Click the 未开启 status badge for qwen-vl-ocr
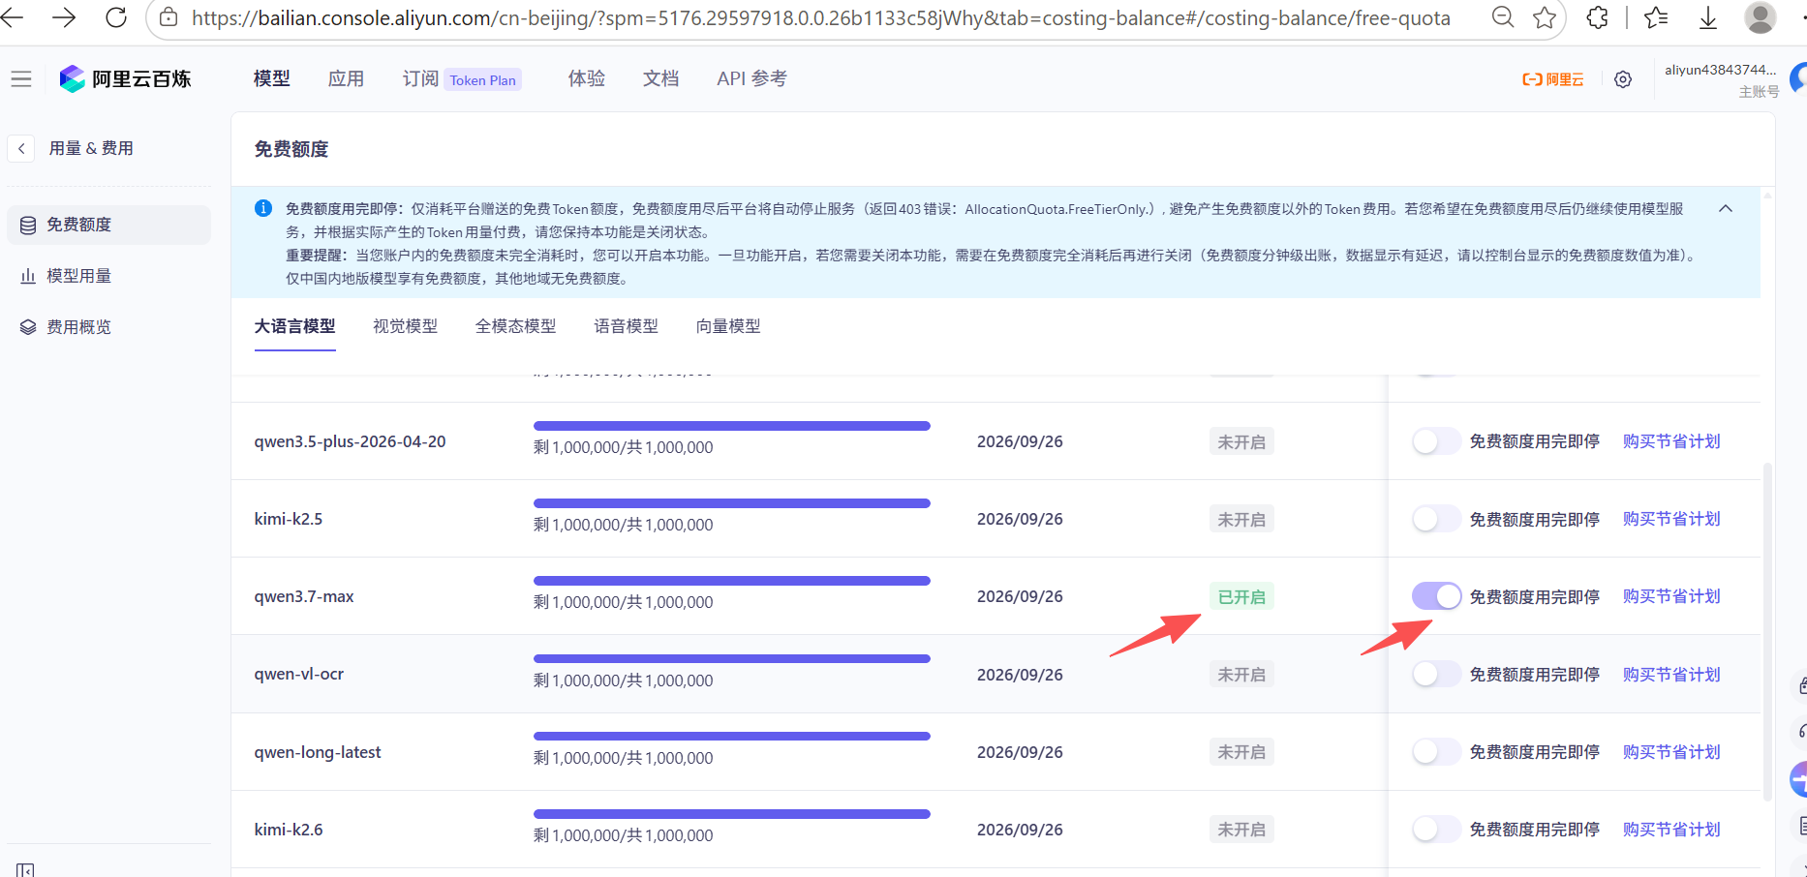Image resolution: width=1807 pixels, height=877 pixels. (1241, 674)
